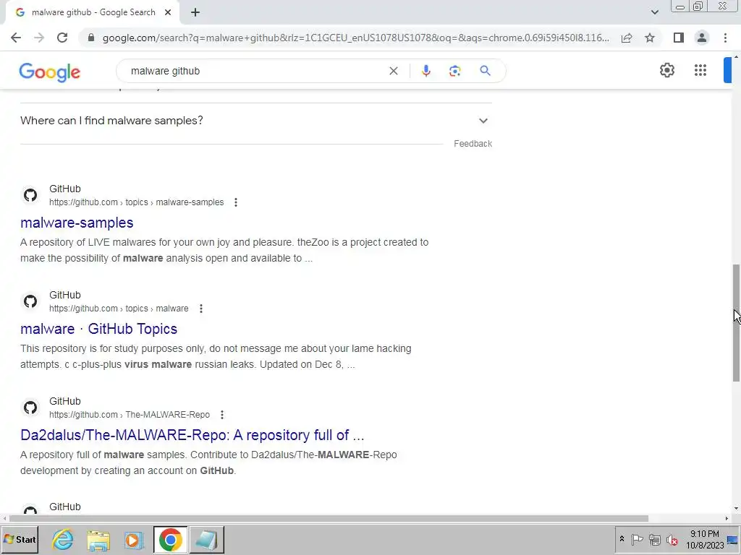The image size is (741, 555).
Task: View site information via lock icon
Action: point(91,38)
